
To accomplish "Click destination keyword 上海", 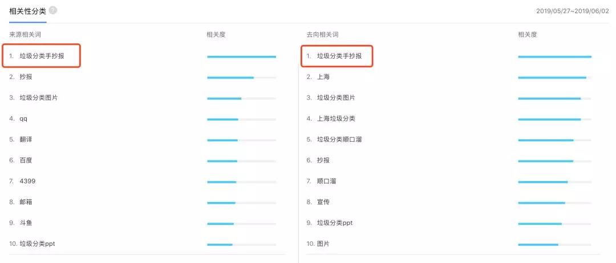I will 323,77.
